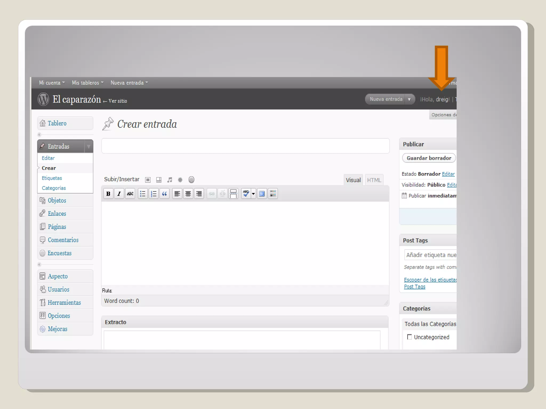Viewport: 546px width, 409px height.
Task: Check the Uncategorized category box
Action: (x=409, y=337)
